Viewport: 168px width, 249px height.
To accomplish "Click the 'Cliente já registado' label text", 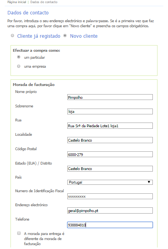I will click(x=39, y=36).
